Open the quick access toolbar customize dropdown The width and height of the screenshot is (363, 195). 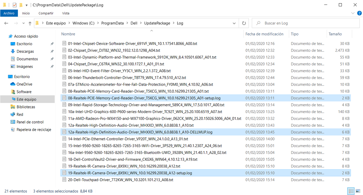[x=27, y=5]
